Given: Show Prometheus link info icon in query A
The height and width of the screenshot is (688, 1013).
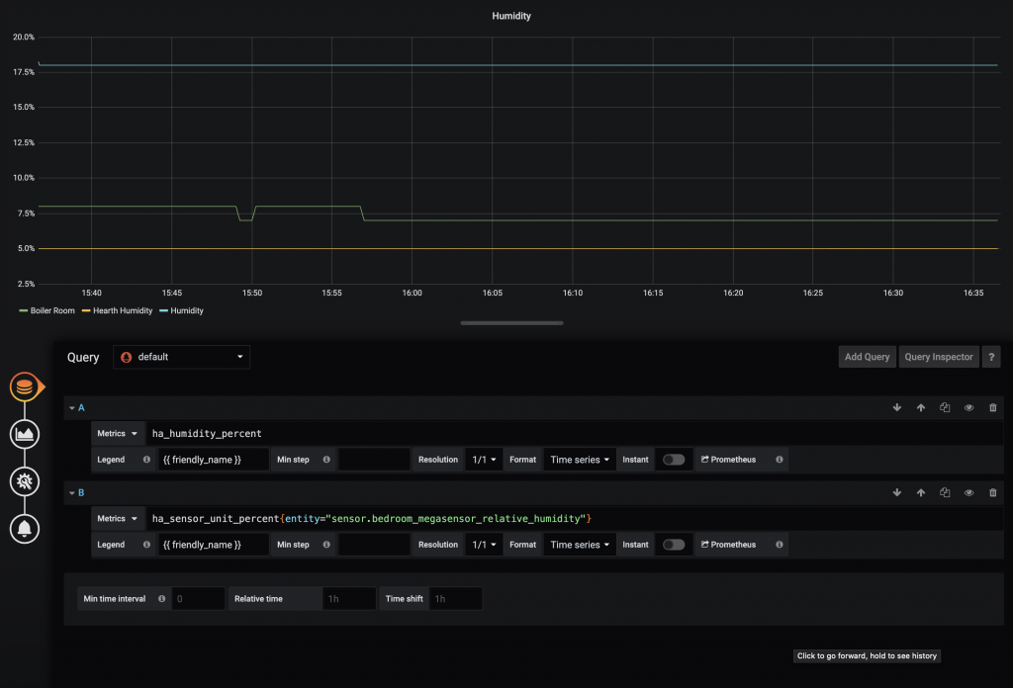Looking at the screenshot, I should pyautogui.click(x=780, y=460).
